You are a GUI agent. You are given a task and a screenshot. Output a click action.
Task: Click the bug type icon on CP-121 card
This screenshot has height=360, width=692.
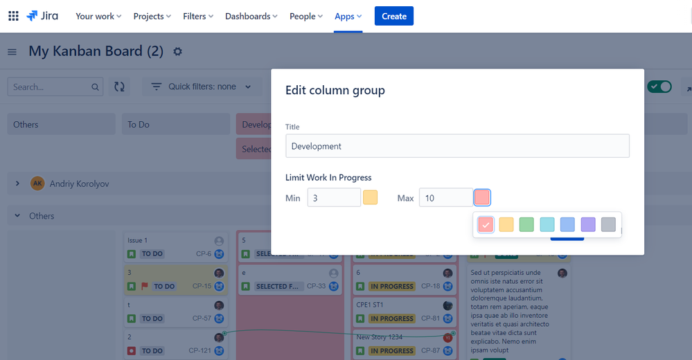point(131,351)
